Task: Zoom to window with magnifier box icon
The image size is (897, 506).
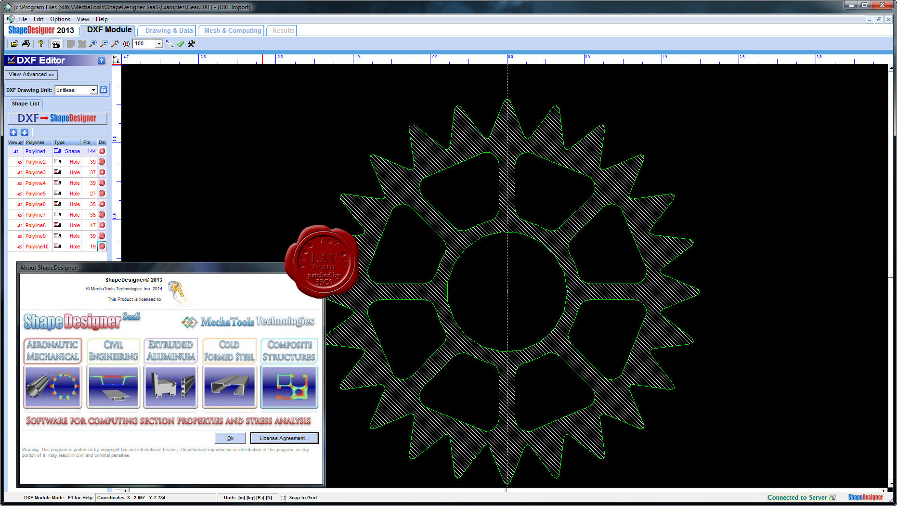Action: click(x=115, y=44)
